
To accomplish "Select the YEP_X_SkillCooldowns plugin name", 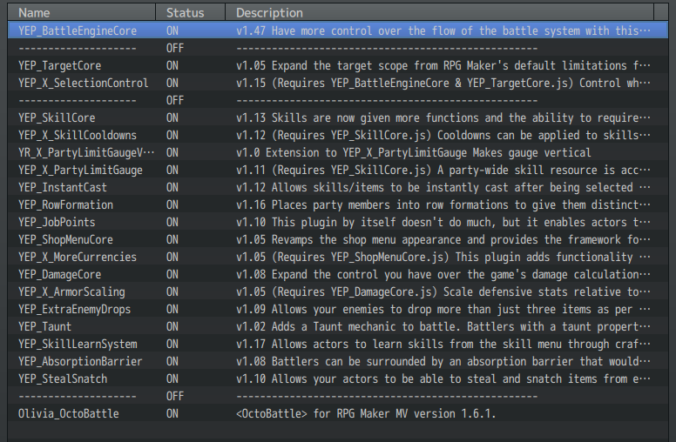I will [78, 135].
